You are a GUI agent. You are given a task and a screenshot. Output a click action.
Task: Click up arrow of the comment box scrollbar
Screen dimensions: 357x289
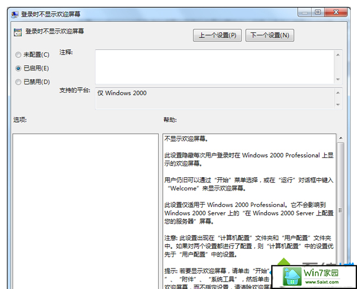coord(338,54)
